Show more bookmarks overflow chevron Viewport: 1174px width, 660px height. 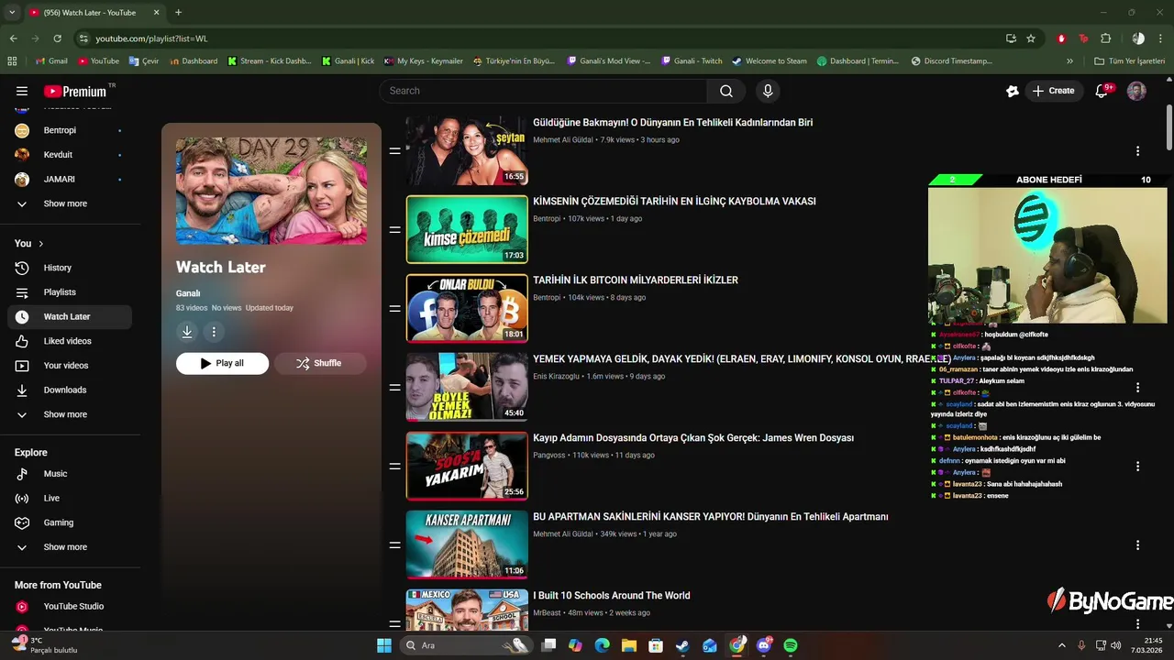tap(1069, 61)
